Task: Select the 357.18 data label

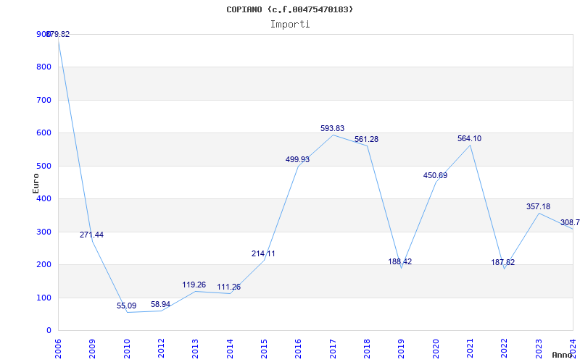Action: (538, 206)
